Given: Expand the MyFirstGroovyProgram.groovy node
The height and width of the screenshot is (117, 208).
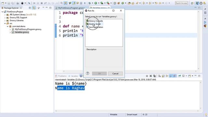Looking at the screenshot, I should (x=10, y=29).
